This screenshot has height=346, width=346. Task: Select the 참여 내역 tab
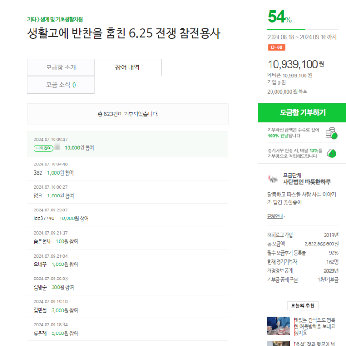(128, 68)
